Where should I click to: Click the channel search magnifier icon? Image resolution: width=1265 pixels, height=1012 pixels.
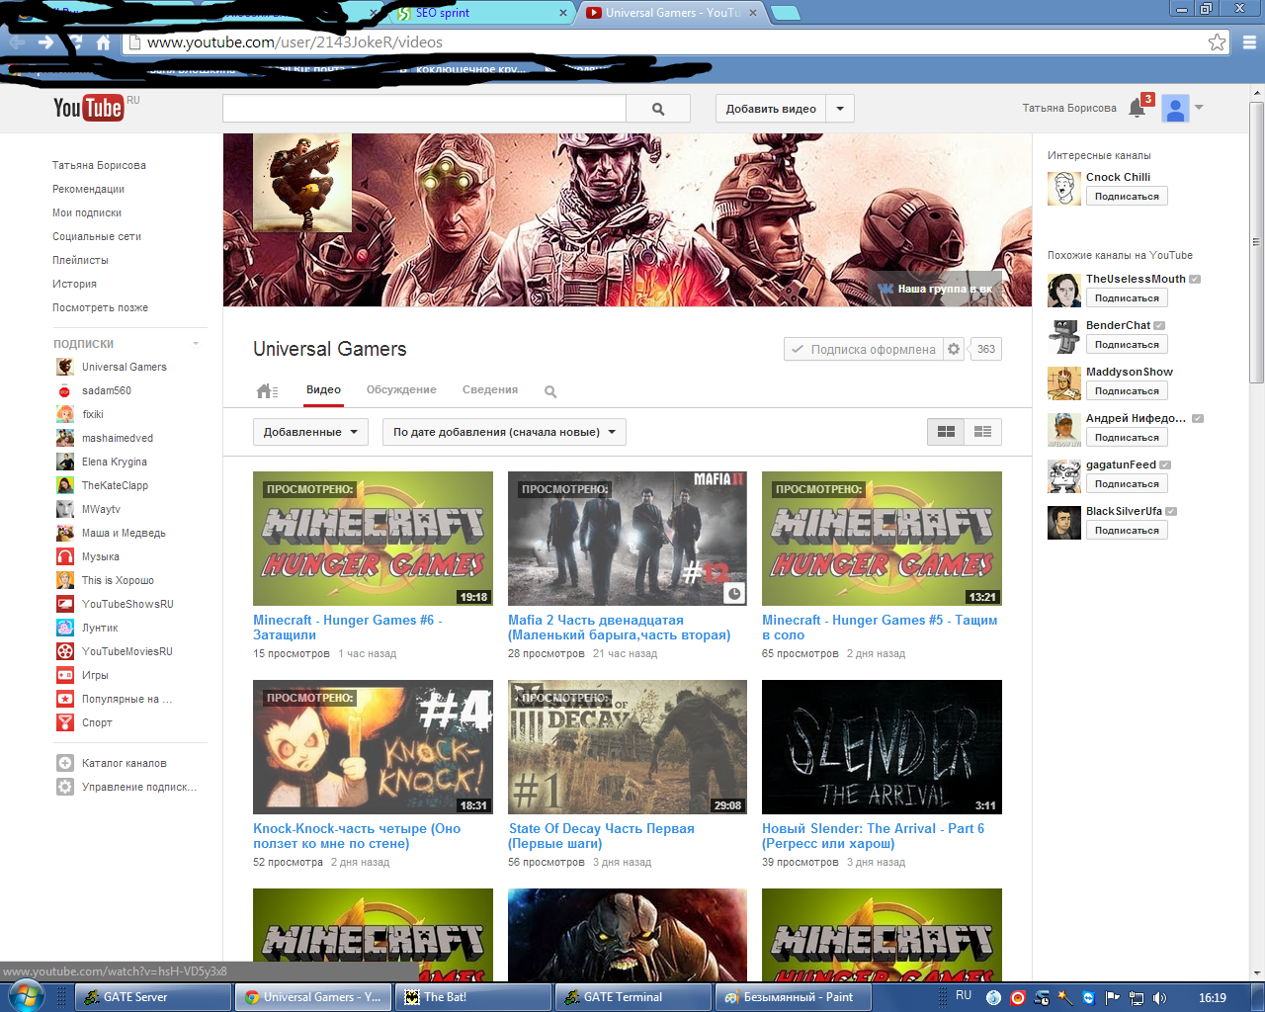click(x=550, y=391)
